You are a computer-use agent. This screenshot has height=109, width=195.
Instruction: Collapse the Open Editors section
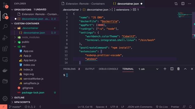pos(12,10)
